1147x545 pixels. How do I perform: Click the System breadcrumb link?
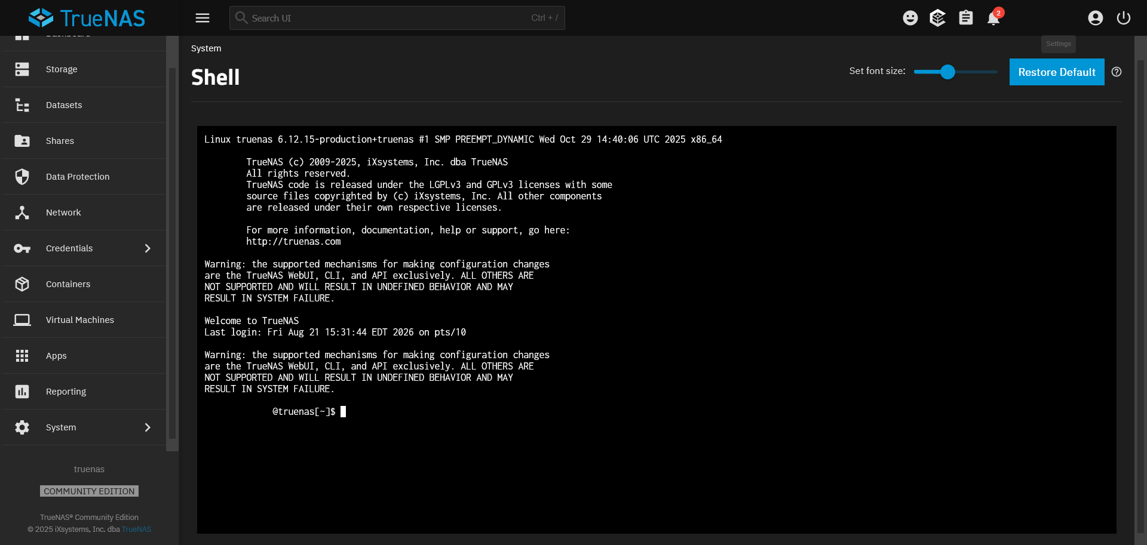[x=206, y=48]
